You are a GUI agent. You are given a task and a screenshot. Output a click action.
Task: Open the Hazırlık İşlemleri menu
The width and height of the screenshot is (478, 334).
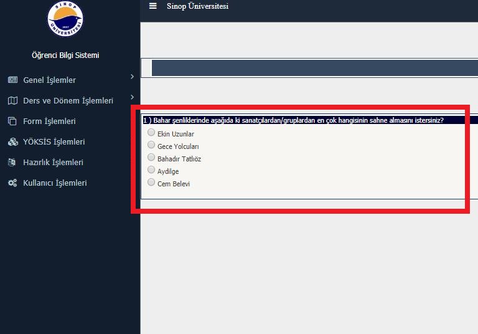pyautogui.click(x=53, y=162)
